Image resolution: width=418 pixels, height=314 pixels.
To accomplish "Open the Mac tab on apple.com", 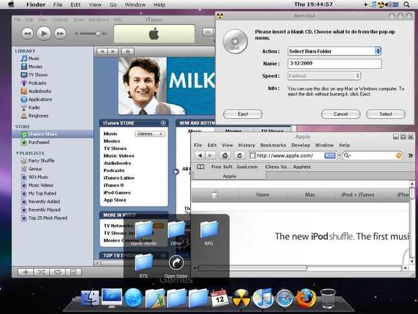I will tap(310, 194).
